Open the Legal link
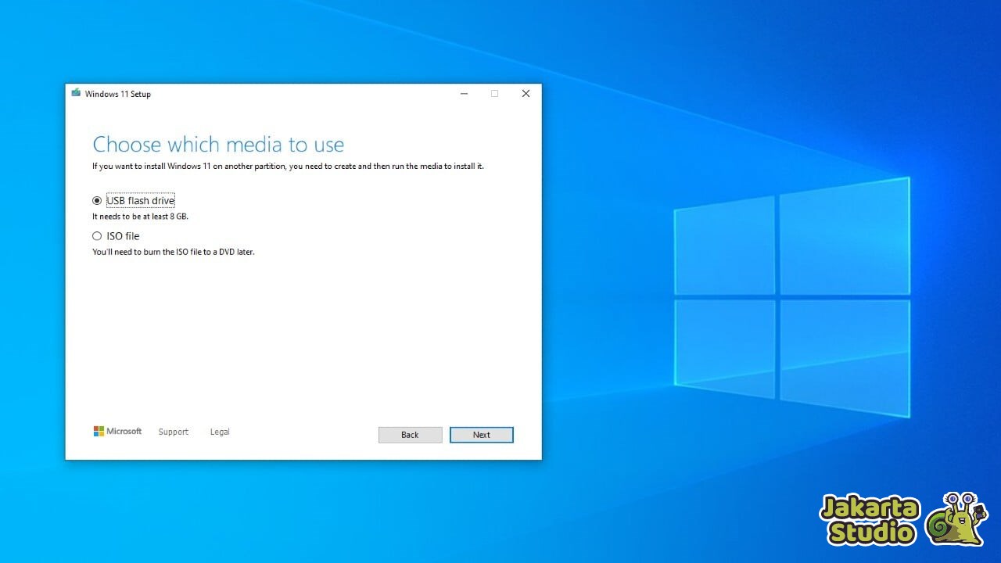 219,432
